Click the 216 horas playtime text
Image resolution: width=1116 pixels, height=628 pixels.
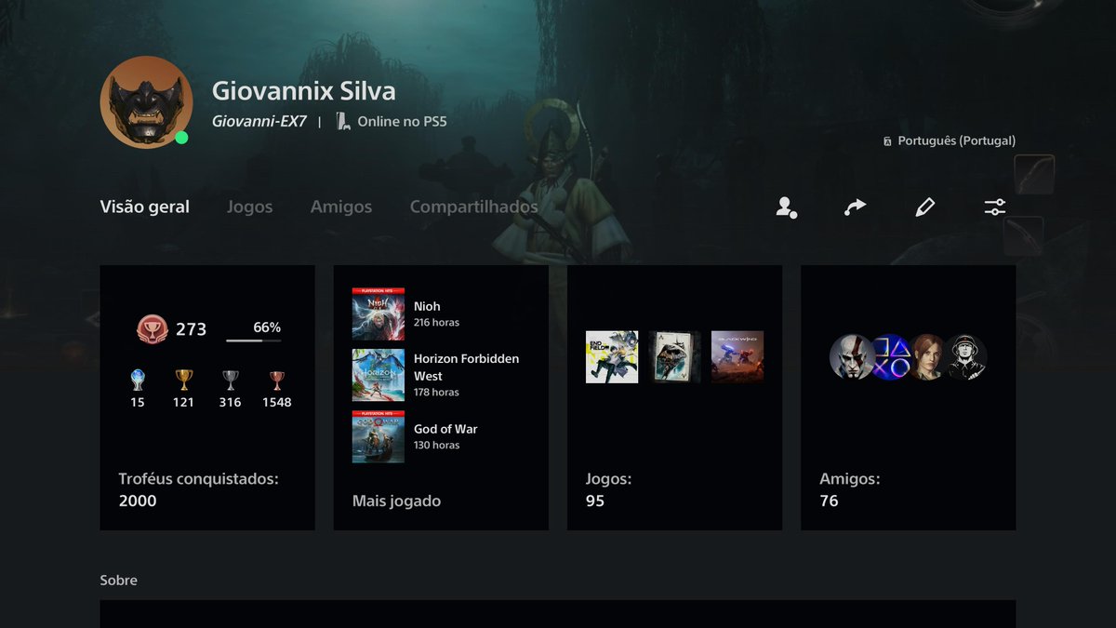tap(436, 323)
